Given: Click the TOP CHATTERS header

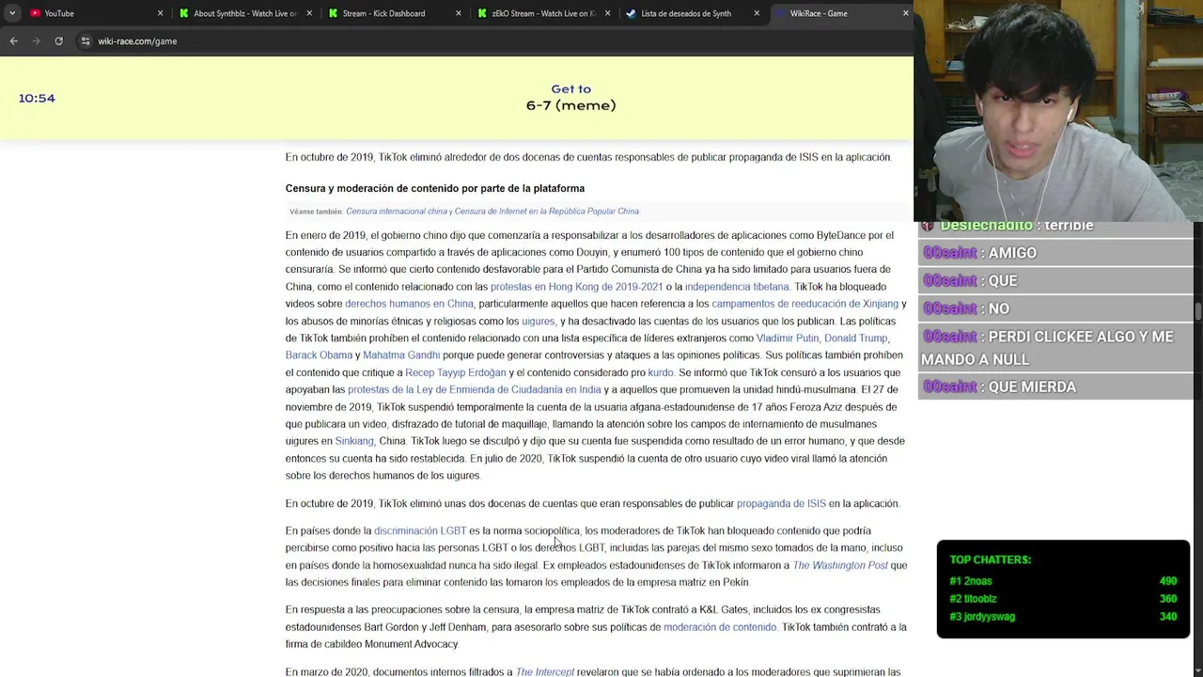Looking at the screenshot, I should pyautogui.click(x=990, y=559).
